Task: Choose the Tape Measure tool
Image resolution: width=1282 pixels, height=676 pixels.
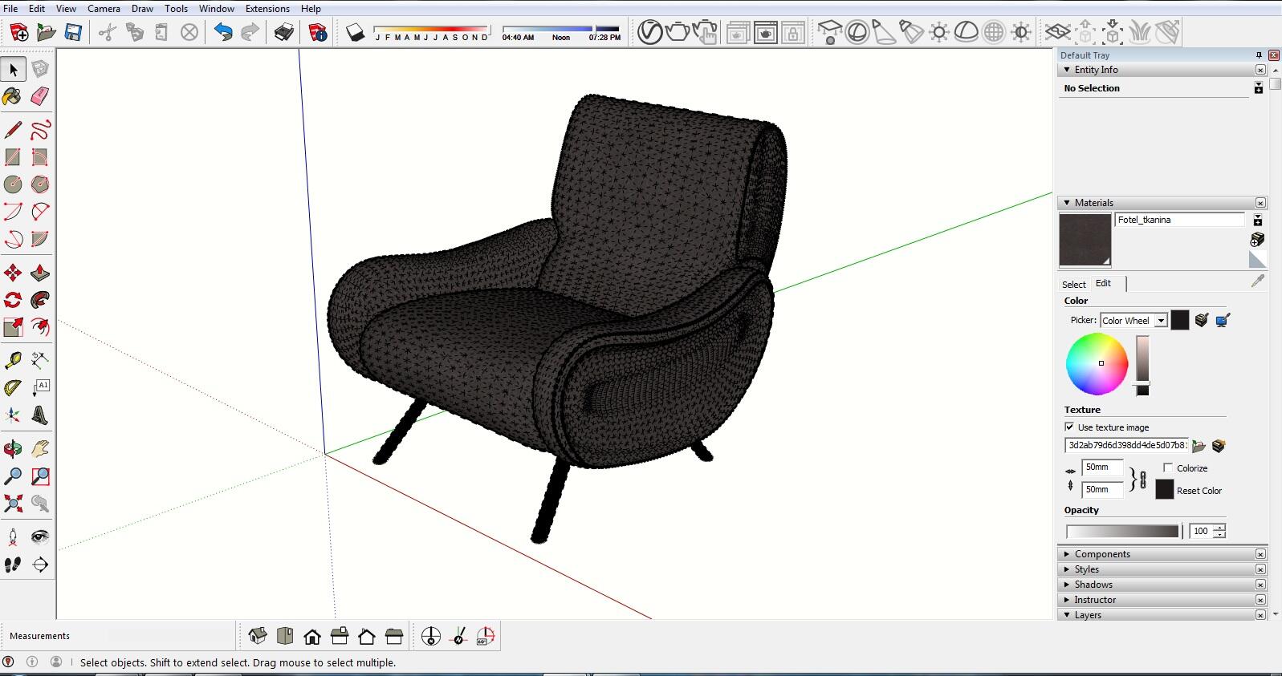Action: point(13,360)
